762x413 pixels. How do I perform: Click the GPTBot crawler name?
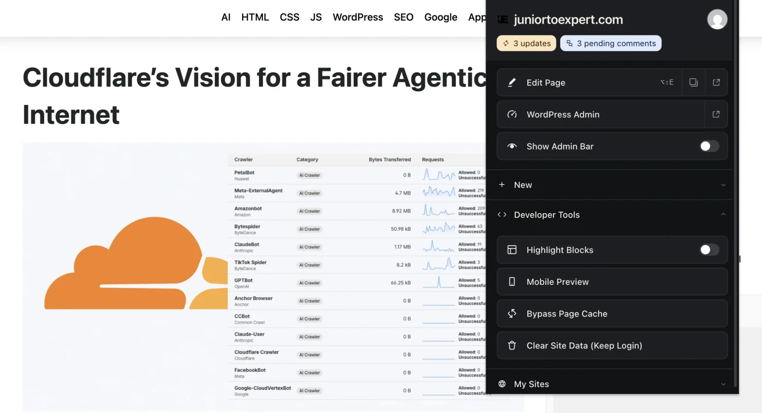(x=243, y=281)
